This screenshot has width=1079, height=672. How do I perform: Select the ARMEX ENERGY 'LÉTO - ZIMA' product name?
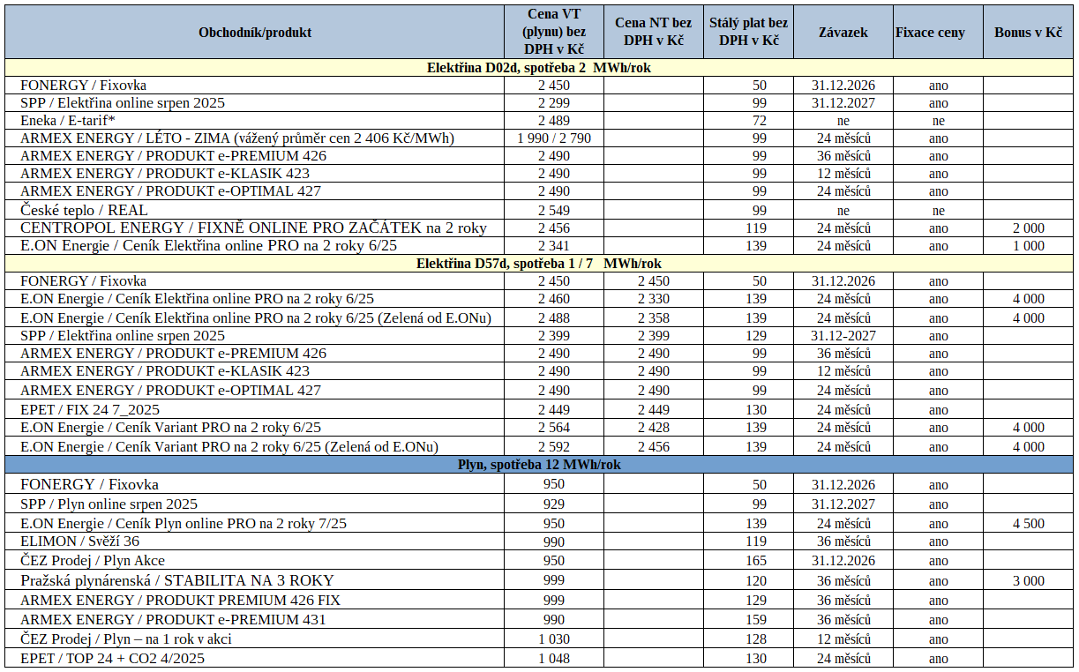[237, 138]
